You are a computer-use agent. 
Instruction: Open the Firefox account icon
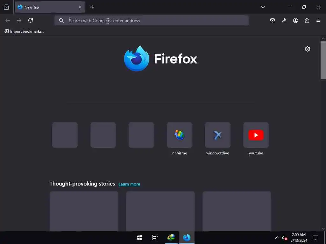pyautogui.click(x=295, y=20)
